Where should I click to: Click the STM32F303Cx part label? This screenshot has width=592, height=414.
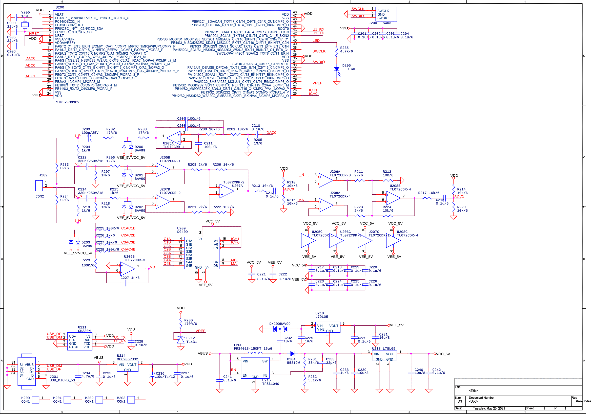point(68,102)
